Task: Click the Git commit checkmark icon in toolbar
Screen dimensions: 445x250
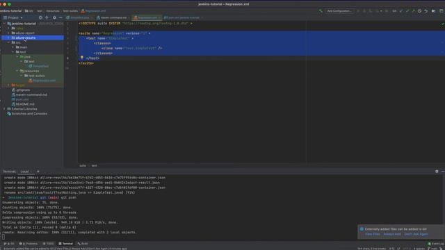Action: (x=407, y=11)
